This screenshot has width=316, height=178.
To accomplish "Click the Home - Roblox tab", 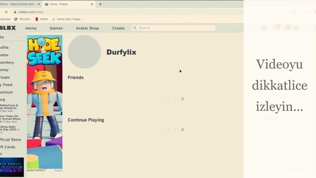I will [x=69, y=4].
